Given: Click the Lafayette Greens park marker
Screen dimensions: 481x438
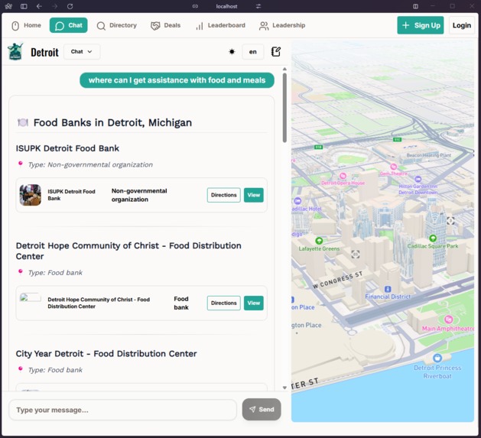Looking at the screenshot, I should click(x=319, y=241).
